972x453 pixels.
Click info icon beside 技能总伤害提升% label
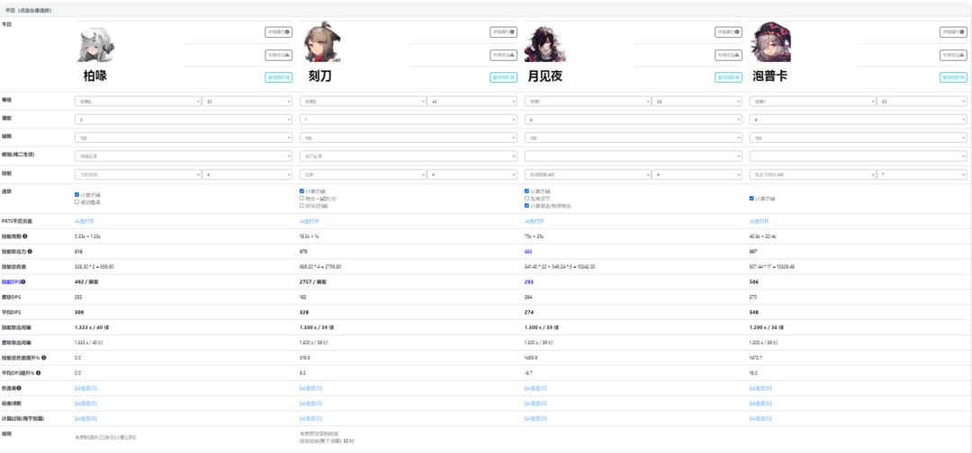click(x=43, y=358)
